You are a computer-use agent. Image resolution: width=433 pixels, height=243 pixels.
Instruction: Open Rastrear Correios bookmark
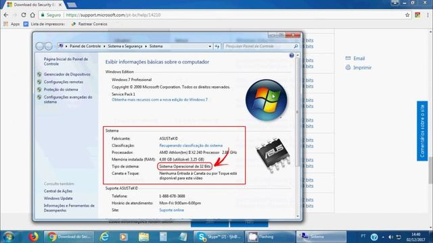pos(89,24)
